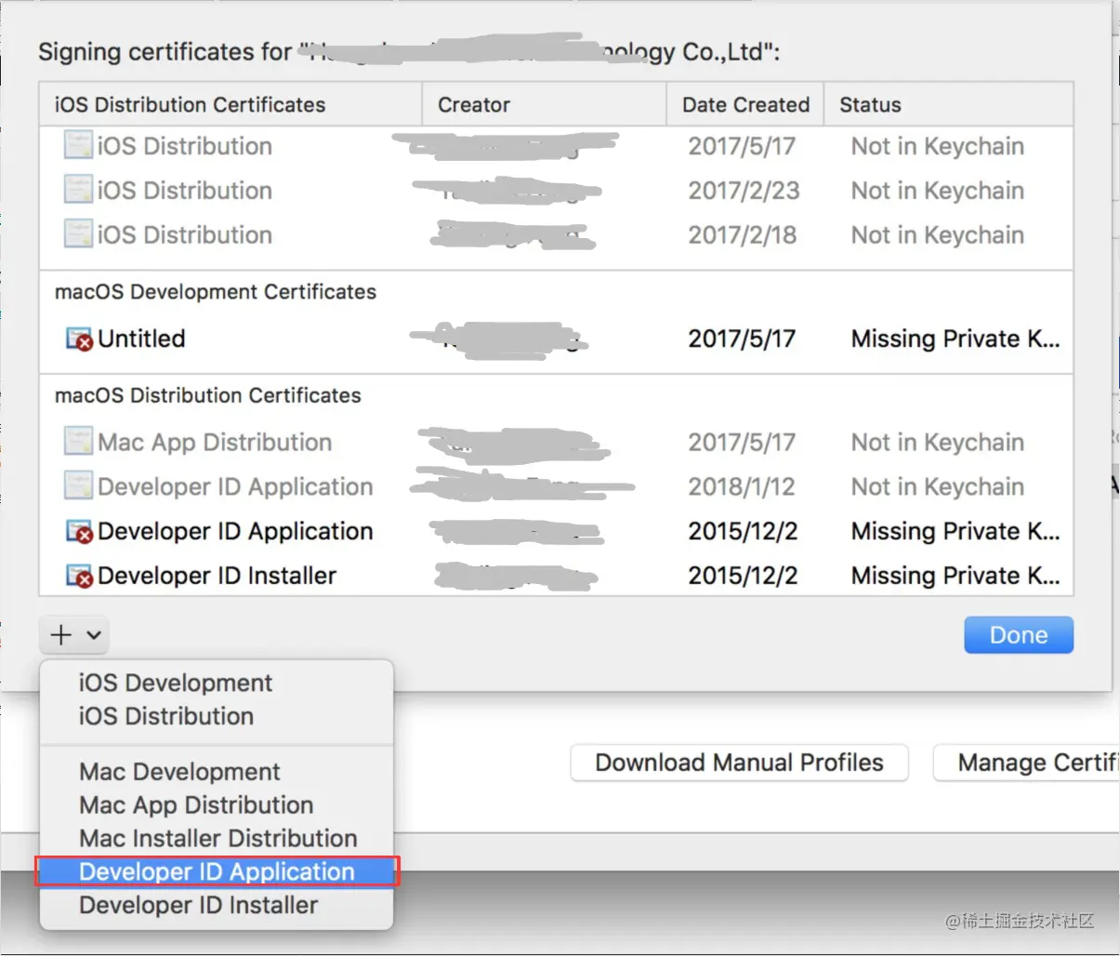Click Download Manual Profiles button
Screen dimensions: 1120x956
(x=739, y=763)
